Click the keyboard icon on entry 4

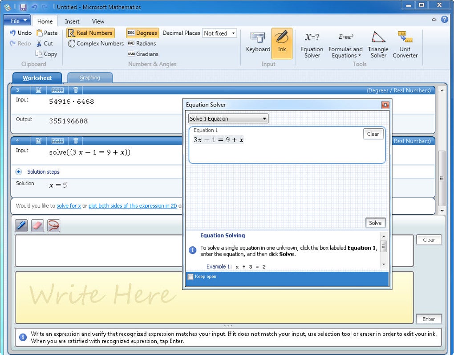[57, 141]
